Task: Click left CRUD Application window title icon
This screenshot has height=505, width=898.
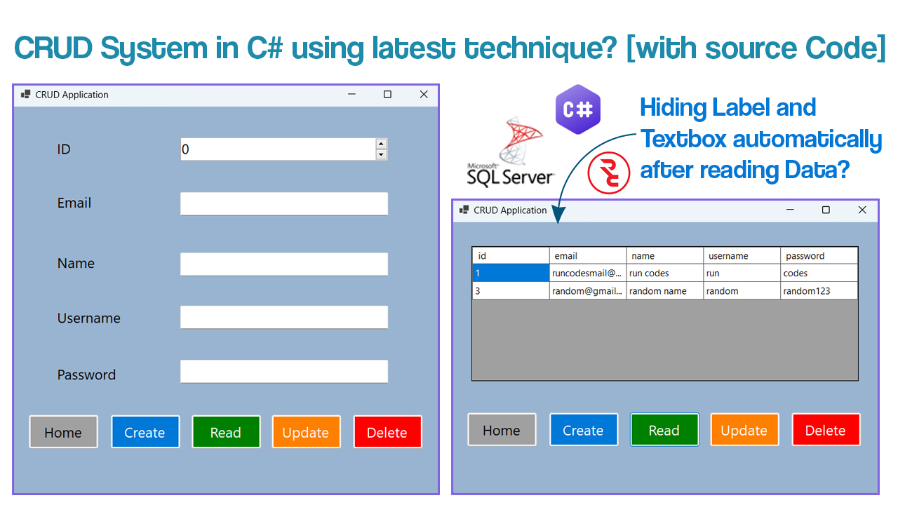Action: point(26,95)
